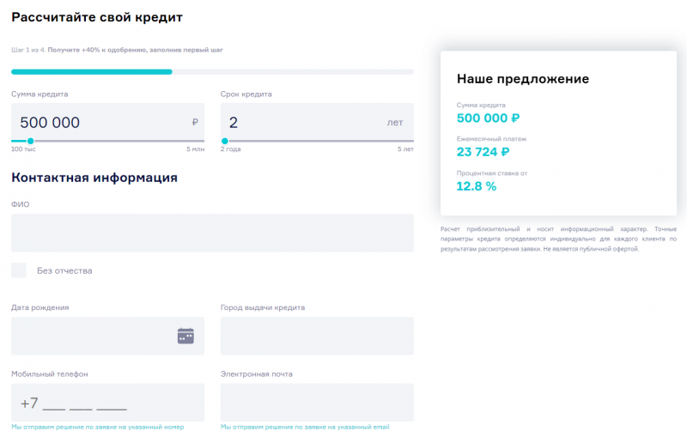The width and height of the screenshot is (687, 443).
Task: Click the disclaimer «Расчет приблизительный» text
Action: point(559,239)
